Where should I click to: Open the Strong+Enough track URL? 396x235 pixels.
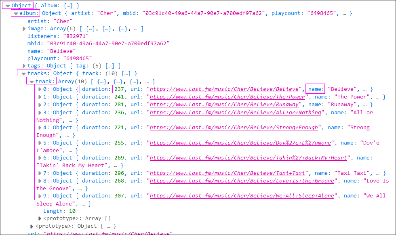pos(234,128)
